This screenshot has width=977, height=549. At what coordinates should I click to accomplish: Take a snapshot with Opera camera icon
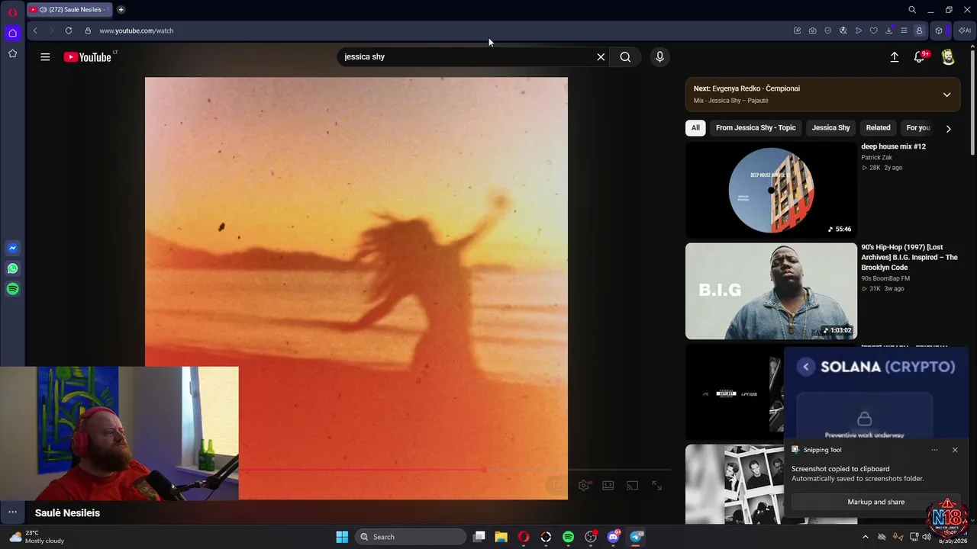point(813,30)
